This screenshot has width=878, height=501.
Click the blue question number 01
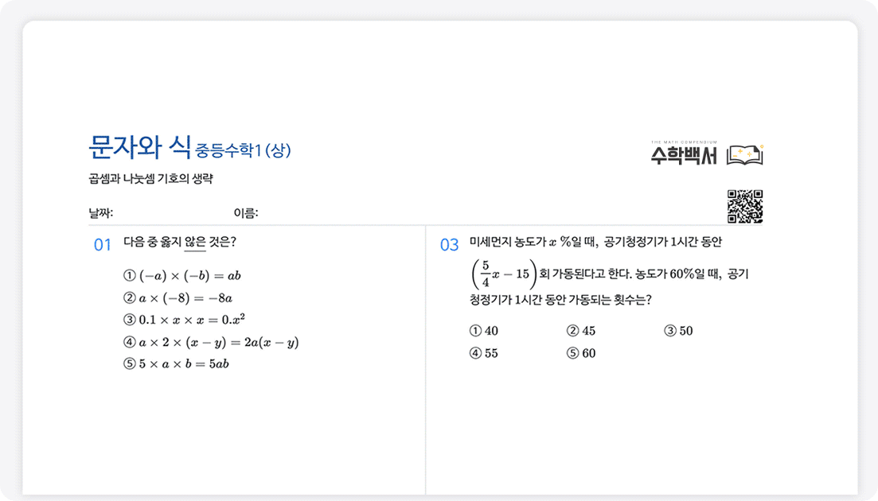pyautogui.click(x=103, y=245)
